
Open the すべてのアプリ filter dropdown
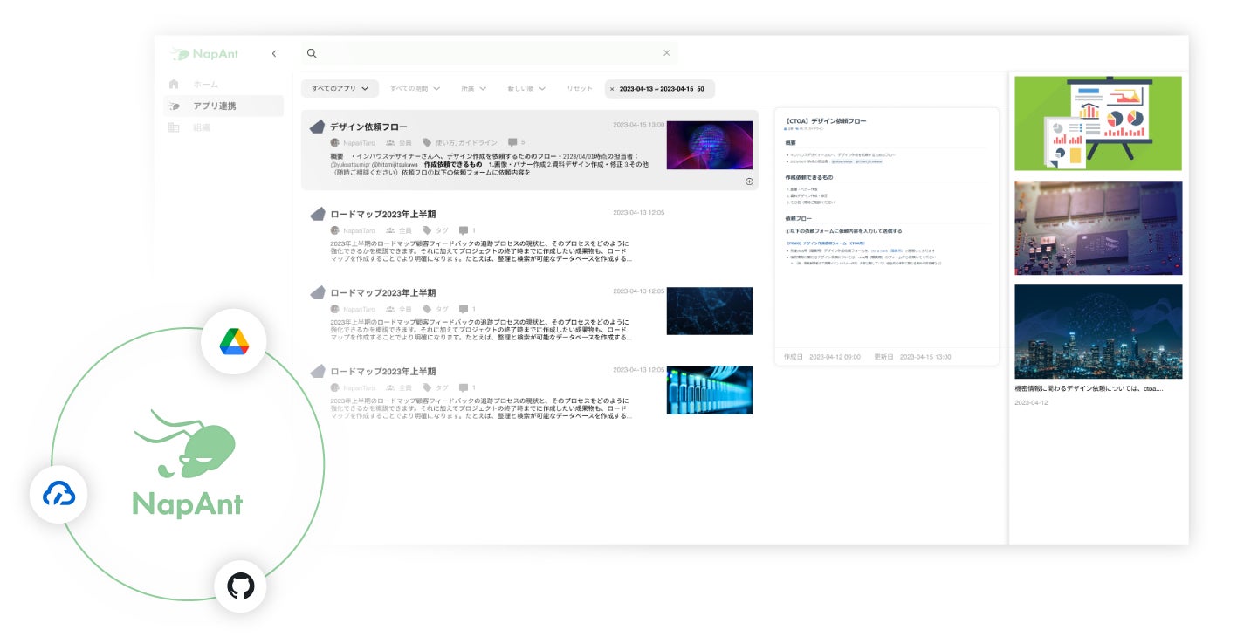tap(340, 88)
